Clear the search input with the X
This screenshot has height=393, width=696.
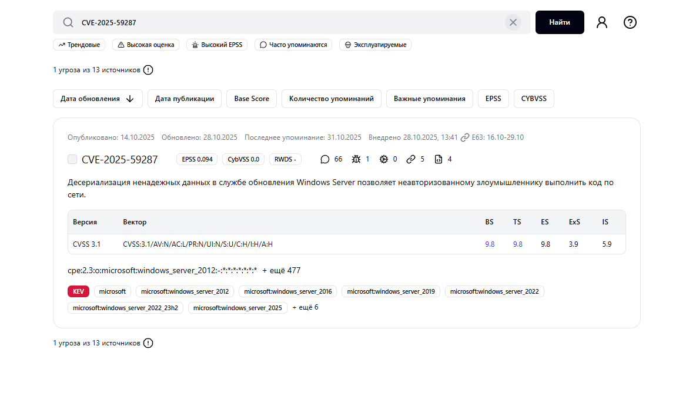click(x=513, y=22)
